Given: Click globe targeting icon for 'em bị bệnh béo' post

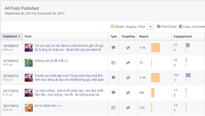Looking at the screenshot, I should click(128, 108).
